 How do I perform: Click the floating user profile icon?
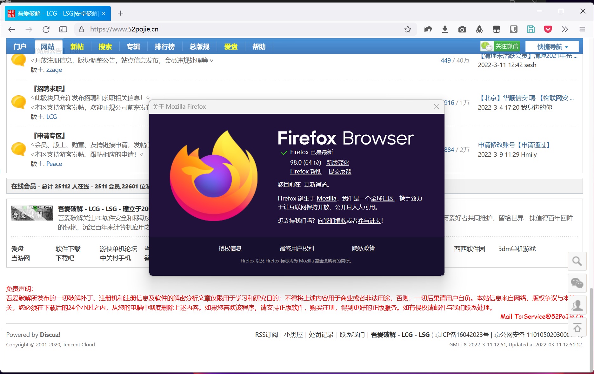coord(577,305)
